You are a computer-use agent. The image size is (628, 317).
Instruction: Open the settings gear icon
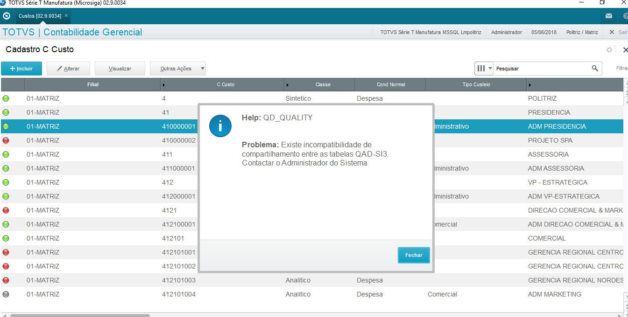coord(609,50)
